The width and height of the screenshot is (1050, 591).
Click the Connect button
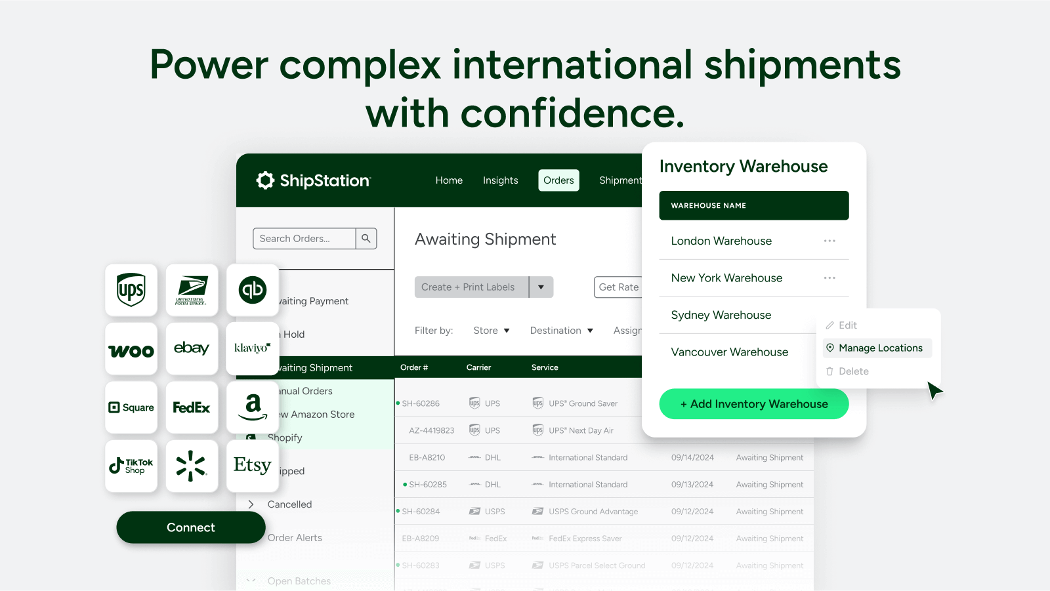point(191,527)
